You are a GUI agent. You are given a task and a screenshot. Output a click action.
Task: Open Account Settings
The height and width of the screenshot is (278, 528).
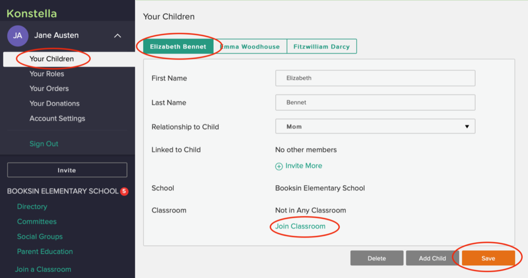(x=57, y=119)
